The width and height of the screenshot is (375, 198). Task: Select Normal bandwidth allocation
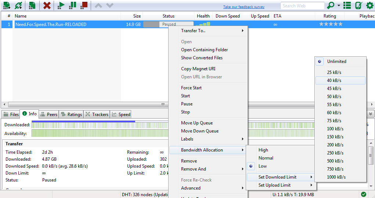pos(281,158)
